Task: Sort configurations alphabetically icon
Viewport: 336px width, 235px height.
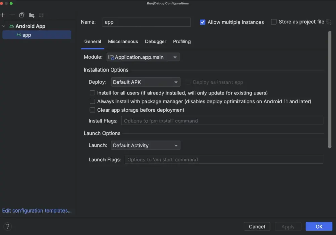Action: pyautogui.click(x=41, y=15)
